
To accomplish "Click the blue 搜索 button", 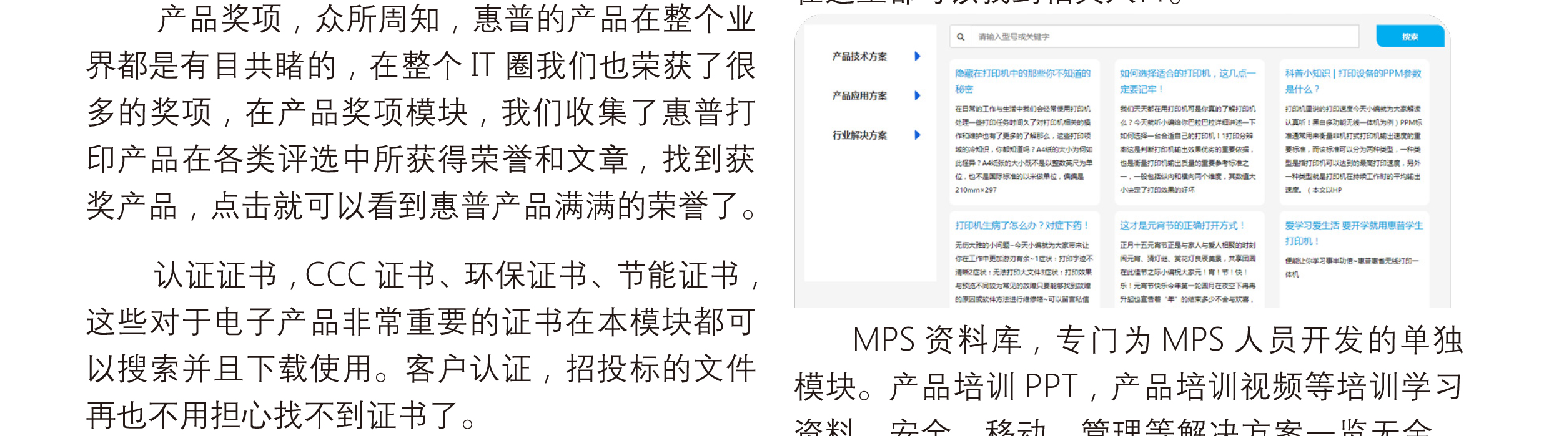I will coord(1410,36).
